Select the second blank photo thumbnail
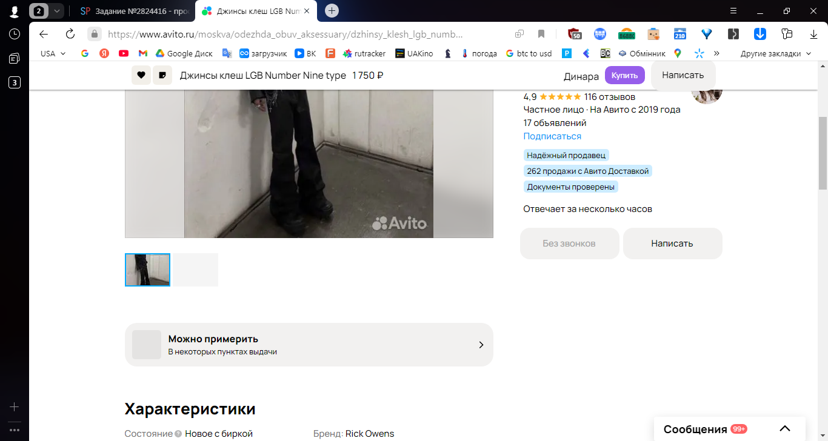Viewport: 828px width, 441px height. (195, 270)
